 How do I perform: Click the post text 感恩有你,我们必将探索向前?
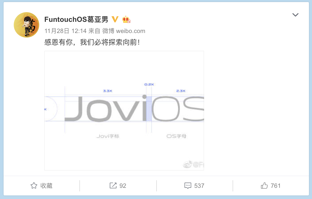[92, 42]
